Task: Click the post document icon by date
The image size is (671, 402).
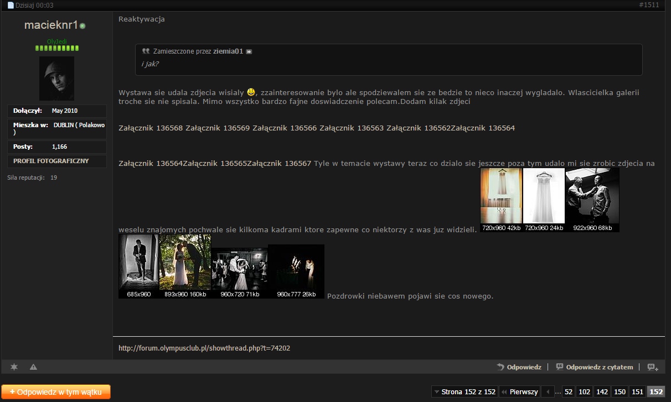Action: click(x=10, y=6)
